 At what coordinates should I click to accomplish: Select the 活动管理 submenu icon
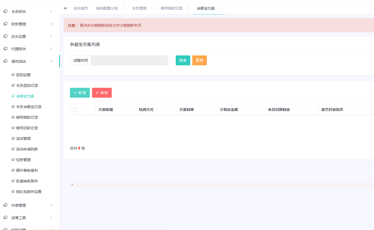[x=13, y=138]
